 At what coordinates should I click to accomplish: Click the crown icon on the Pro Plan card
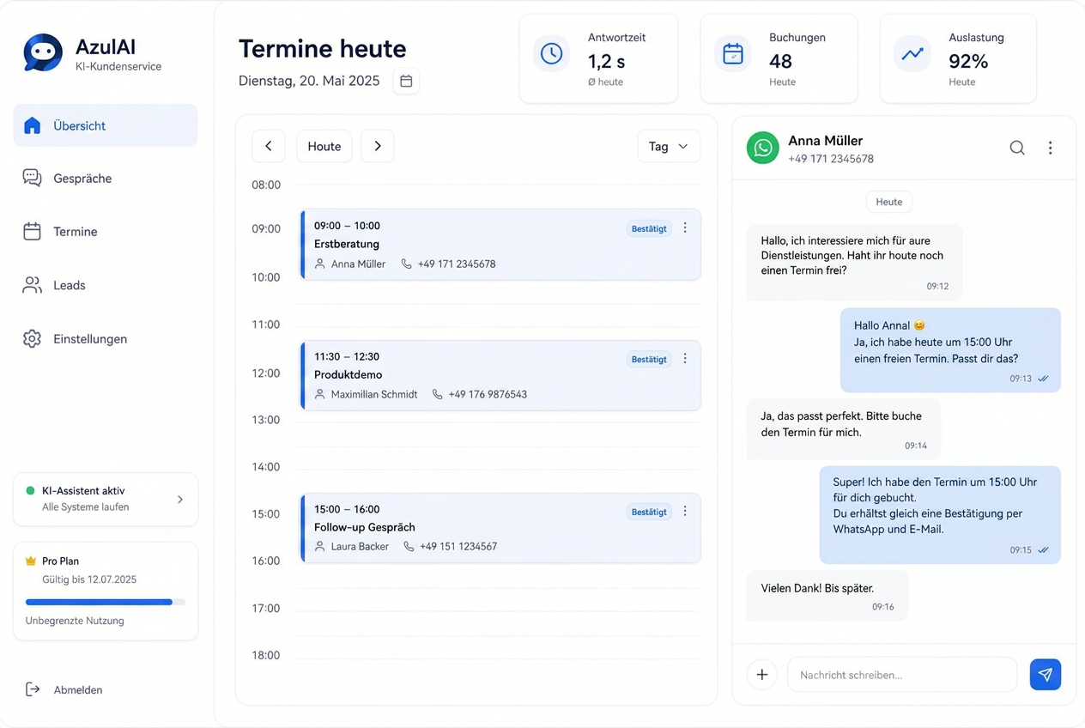pos(31,561)
